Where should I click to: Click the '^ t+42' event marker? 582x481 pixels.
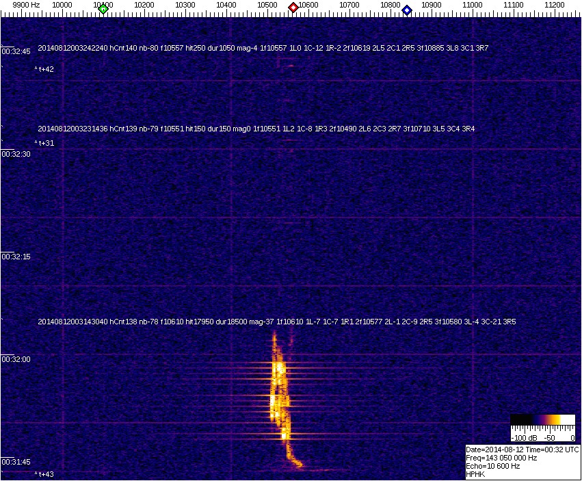[44, 69]
